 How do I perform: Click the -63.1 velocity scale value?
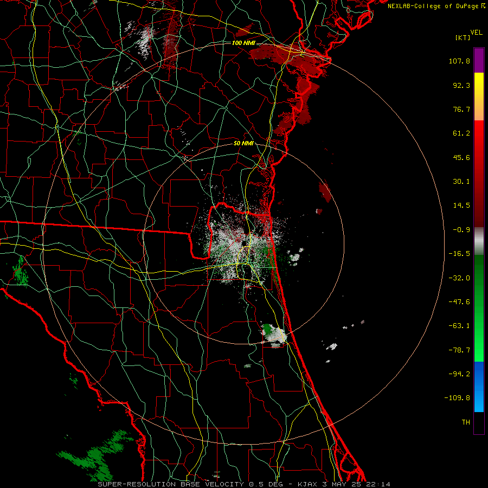459,326
